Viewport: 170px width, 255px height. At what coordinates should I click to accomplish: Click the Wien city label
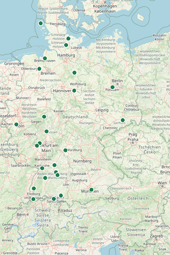point(162,183)
